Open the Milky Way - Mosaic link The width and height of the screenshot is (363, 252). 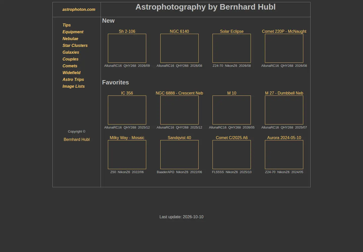127,138
